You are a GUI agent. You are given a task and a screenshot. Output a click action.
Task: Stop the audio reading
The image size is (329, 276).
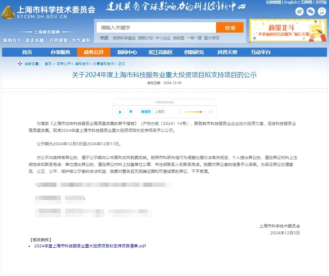click(131, 112)
